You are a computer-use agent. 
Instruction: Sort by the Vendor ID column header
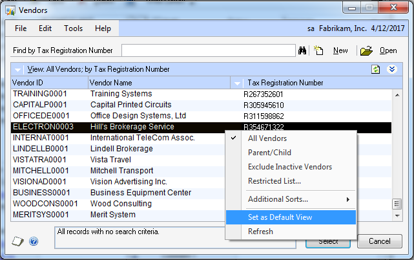[x=49, y=83]
